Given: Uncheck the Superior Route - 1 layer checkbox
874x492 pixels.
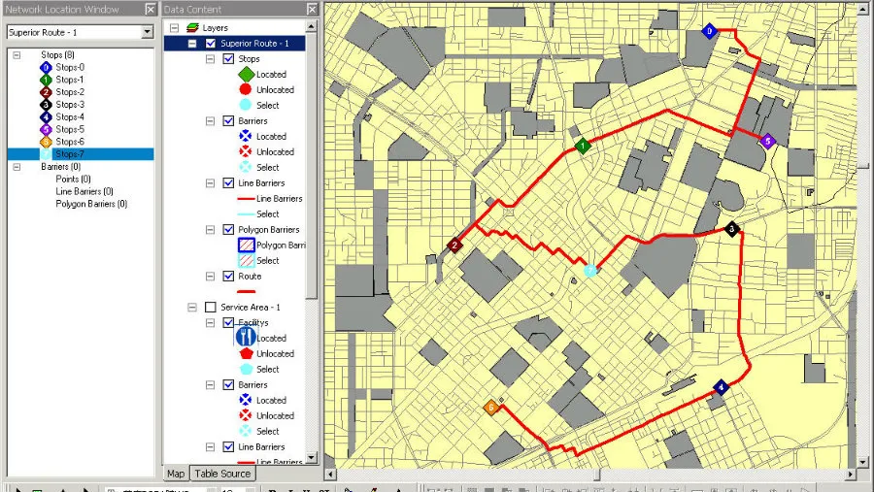Looking at the screenshot, I should [x=211, y=44].
